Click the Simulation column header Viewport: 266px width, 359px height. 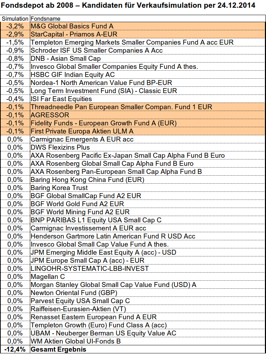(15, 19)
